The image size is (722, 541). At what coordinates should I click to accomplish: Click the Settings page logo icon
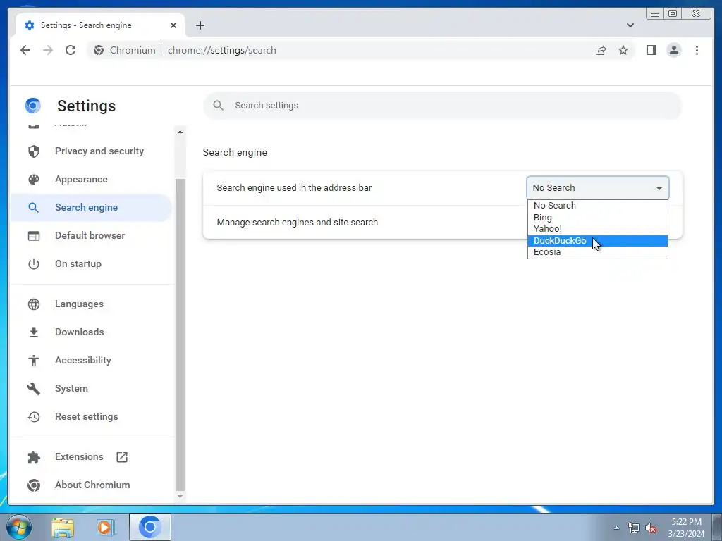33,106
